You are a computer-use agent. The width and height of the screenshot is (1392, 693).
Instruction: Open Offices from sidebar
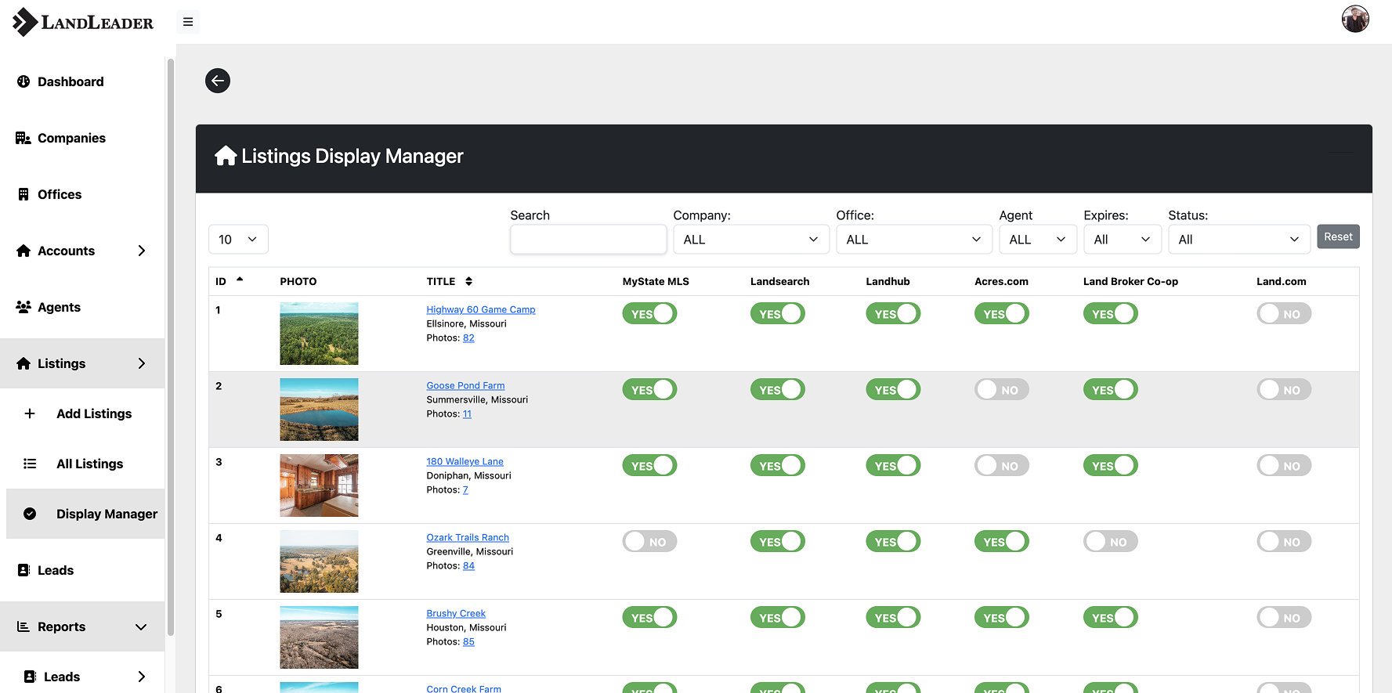point(60,194)
